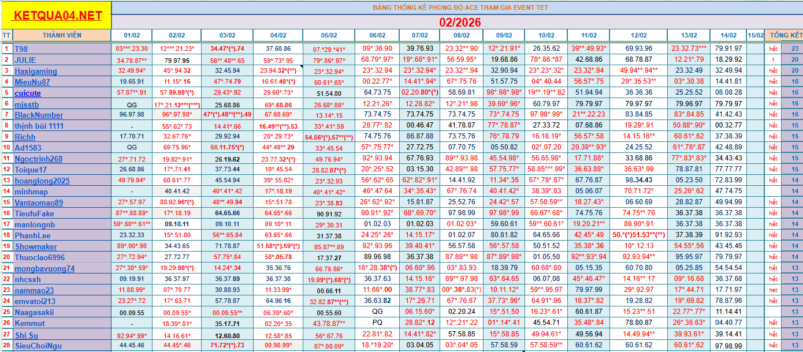Click the TT column header
The image size is (803, 352).
pyautogui.click(x=6, y=35)
